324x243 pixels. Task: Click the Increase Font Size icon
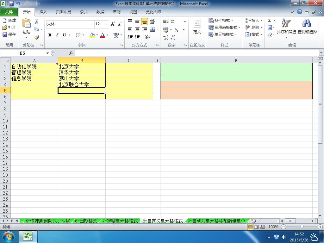[113, 24]
